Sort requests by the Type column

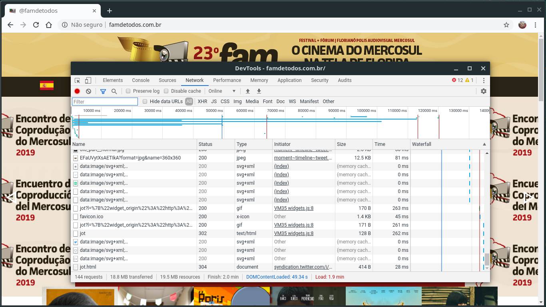click(x=253, y=144)
